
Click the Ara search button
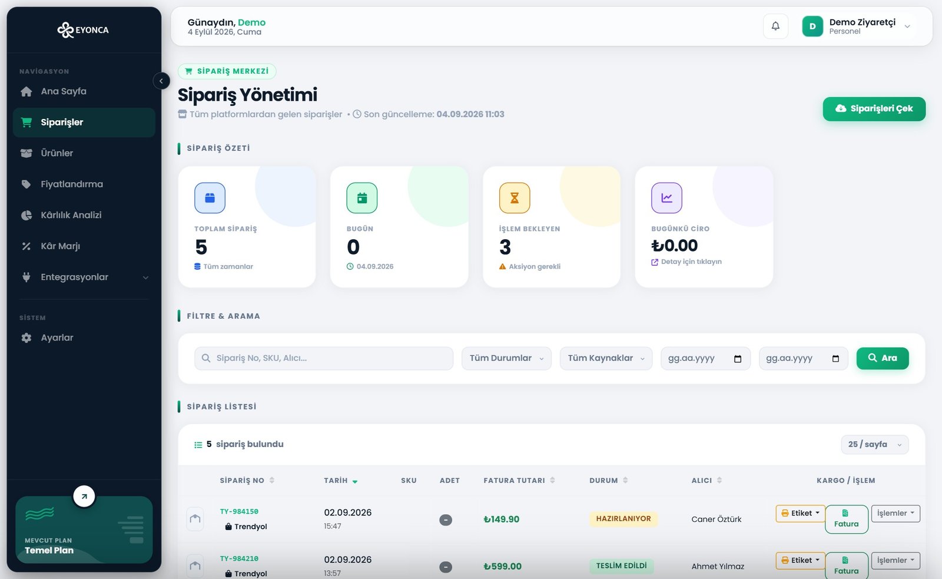882,358
